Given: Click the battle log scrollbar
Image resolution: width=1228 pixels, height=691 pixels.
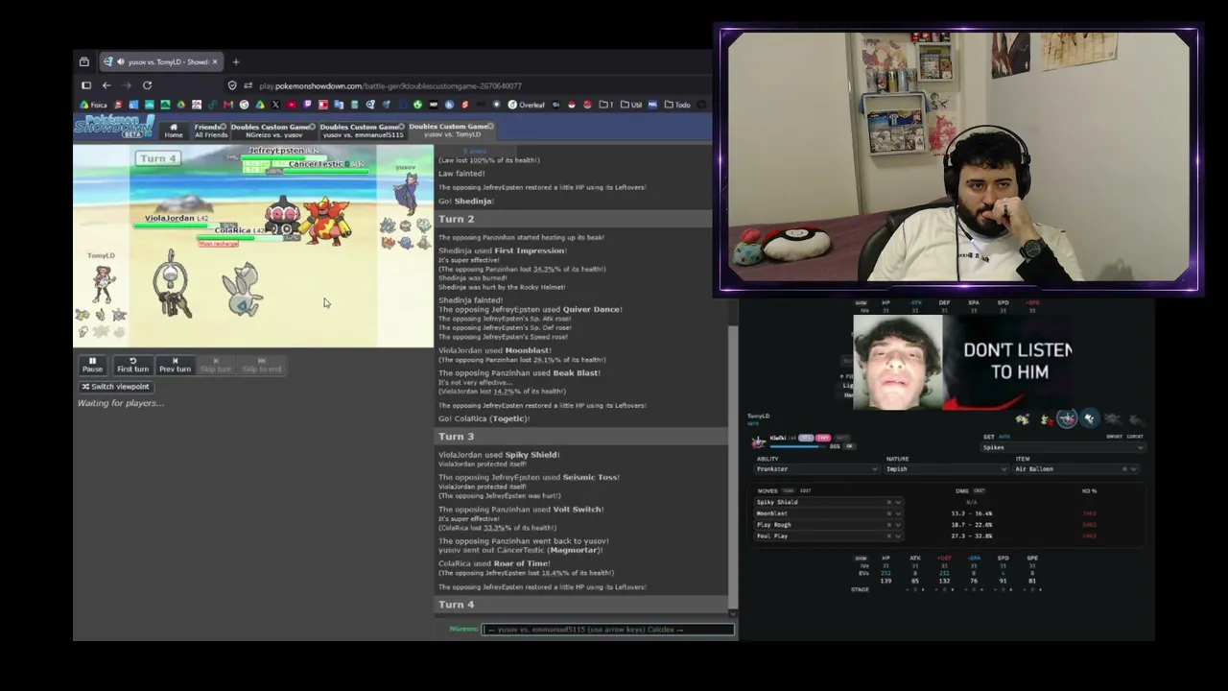Looking at the screenshot, I should [x=734, y=467].
